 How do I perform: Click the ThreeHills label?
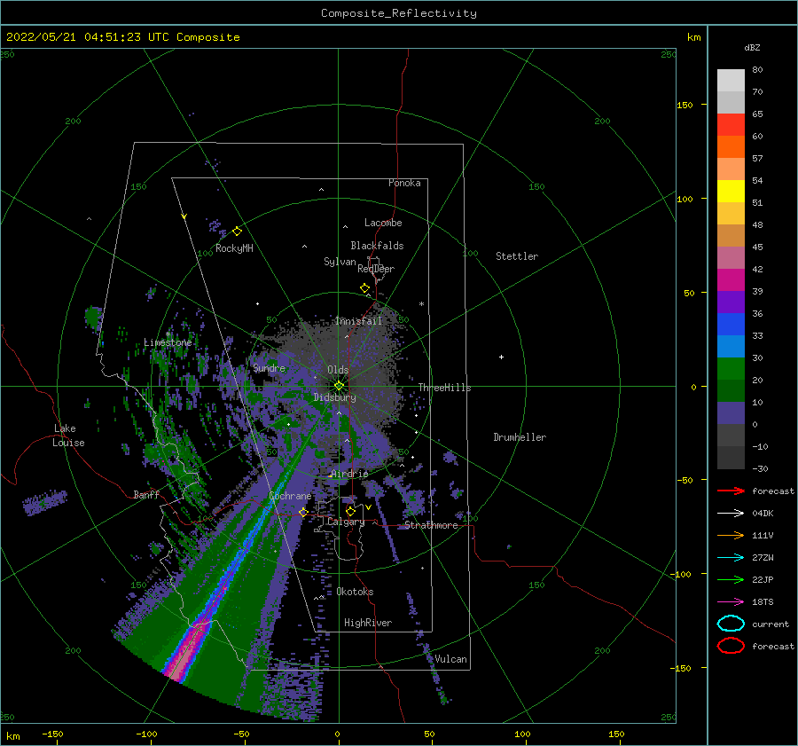(x=444, y=388)
